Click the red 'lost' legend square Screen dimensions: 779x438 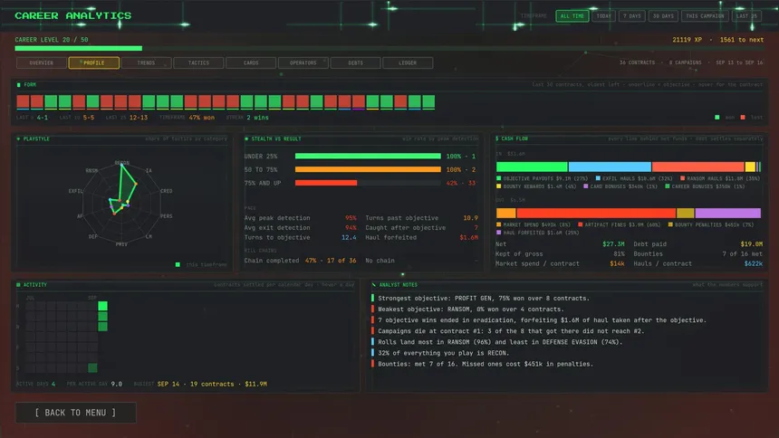(743, 118)
